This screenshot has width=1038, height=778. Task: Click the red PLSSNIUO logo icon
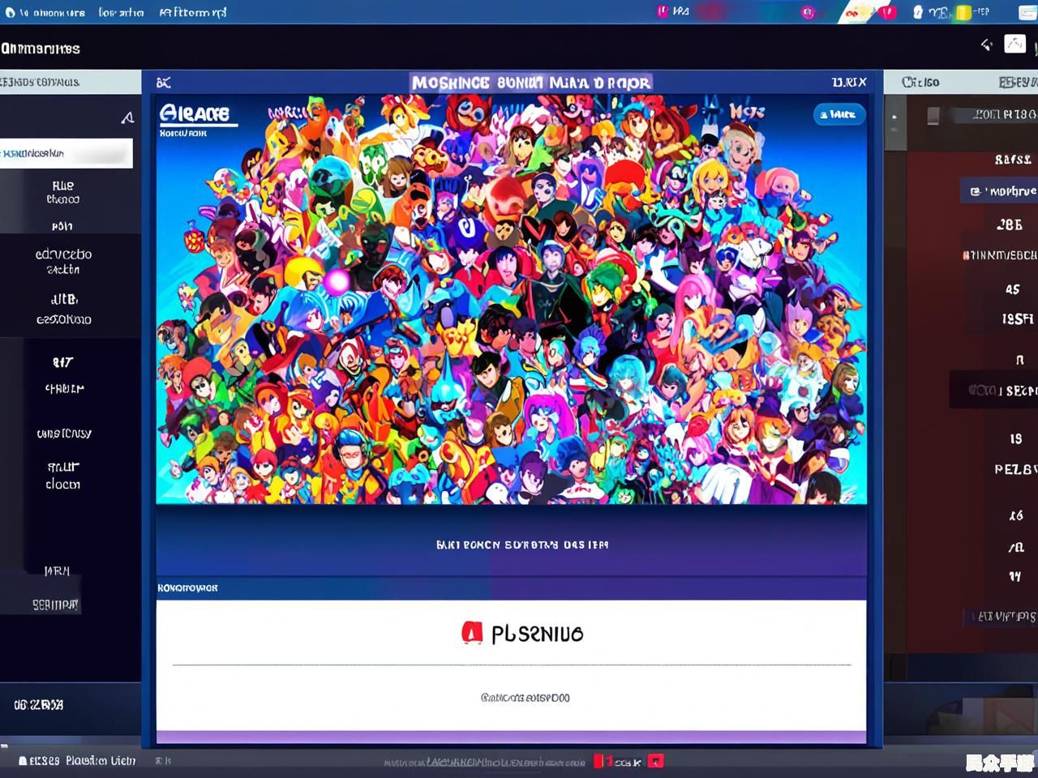point(472,633)
